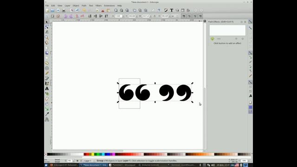
Task: Click Rotate 90 degrees counter-clockwise icon
Action: [x=65, y=16]
